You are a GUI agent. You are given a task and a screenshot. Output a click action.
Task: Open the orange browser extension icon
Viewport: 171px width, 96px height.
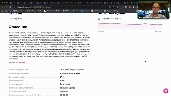point(130,7)
